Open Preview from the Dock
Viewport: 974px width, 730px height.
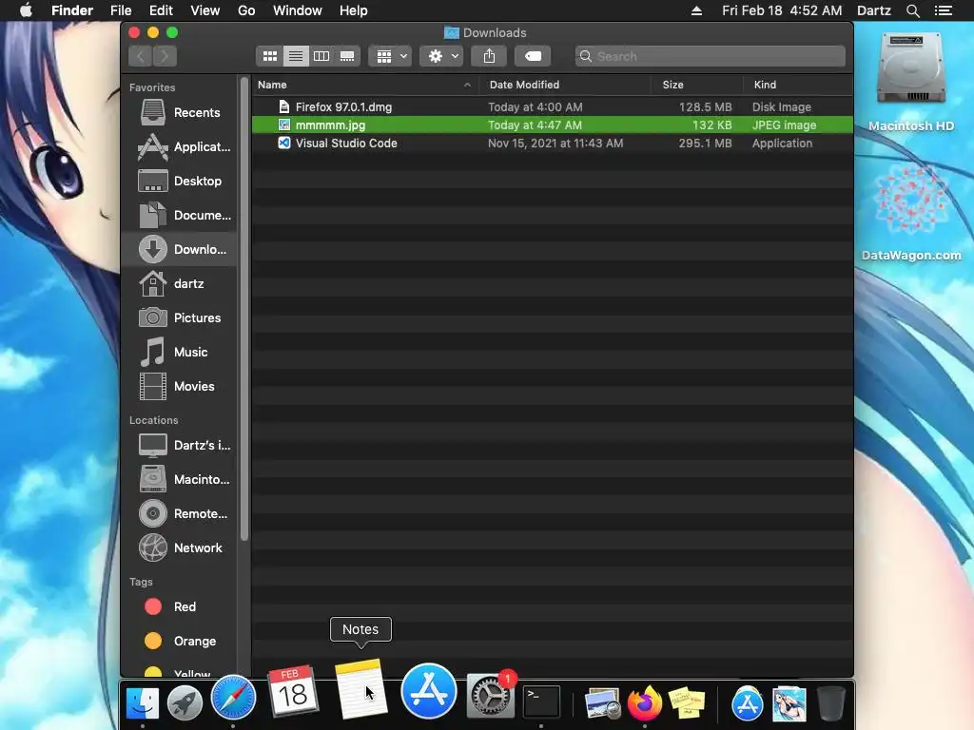click(x=602, y=703)
